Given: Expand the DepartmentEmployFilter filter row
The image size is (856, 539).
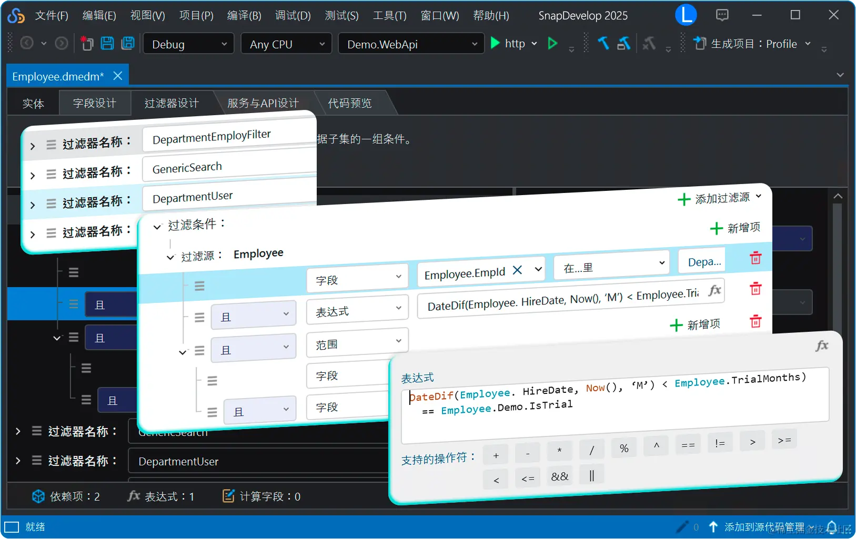Looking at the screenshot, I should 32,146.
